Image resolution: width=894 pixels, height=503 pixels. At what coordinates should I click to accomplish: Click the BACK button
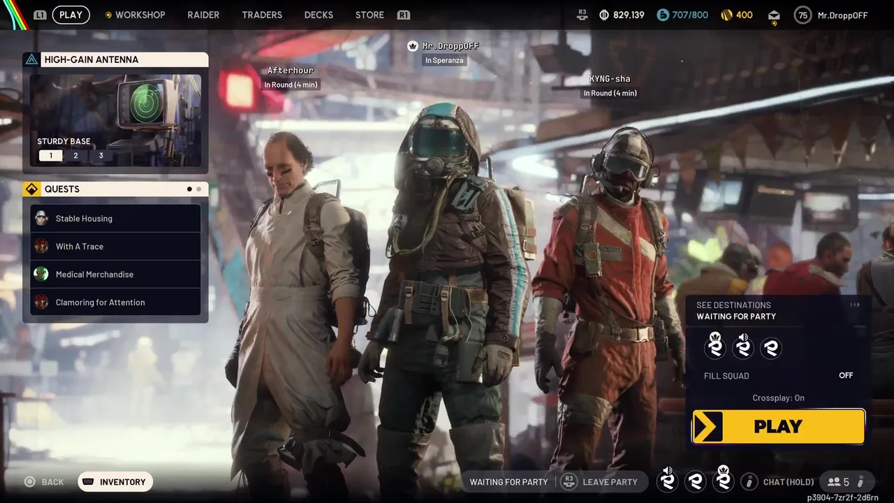click(44, 482)
